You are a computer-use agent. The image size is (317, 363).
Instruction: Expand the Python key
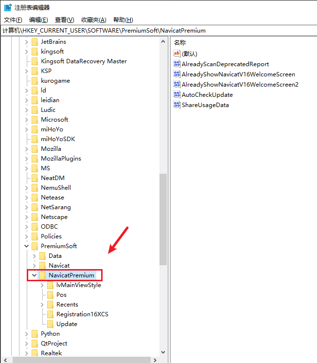[x=26, y=334]
